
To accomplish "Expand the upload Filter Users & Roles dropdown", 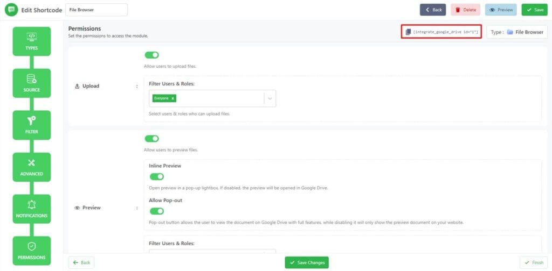I will pyautogui.click(x=270, y=98).
